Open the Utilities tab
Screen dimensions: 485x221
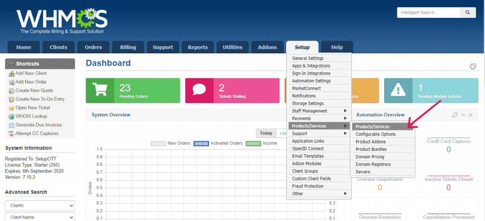[233, 47]
